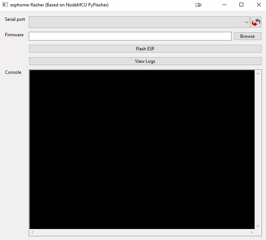Click the window title text

pyautogui.click(x=59, y=5)
